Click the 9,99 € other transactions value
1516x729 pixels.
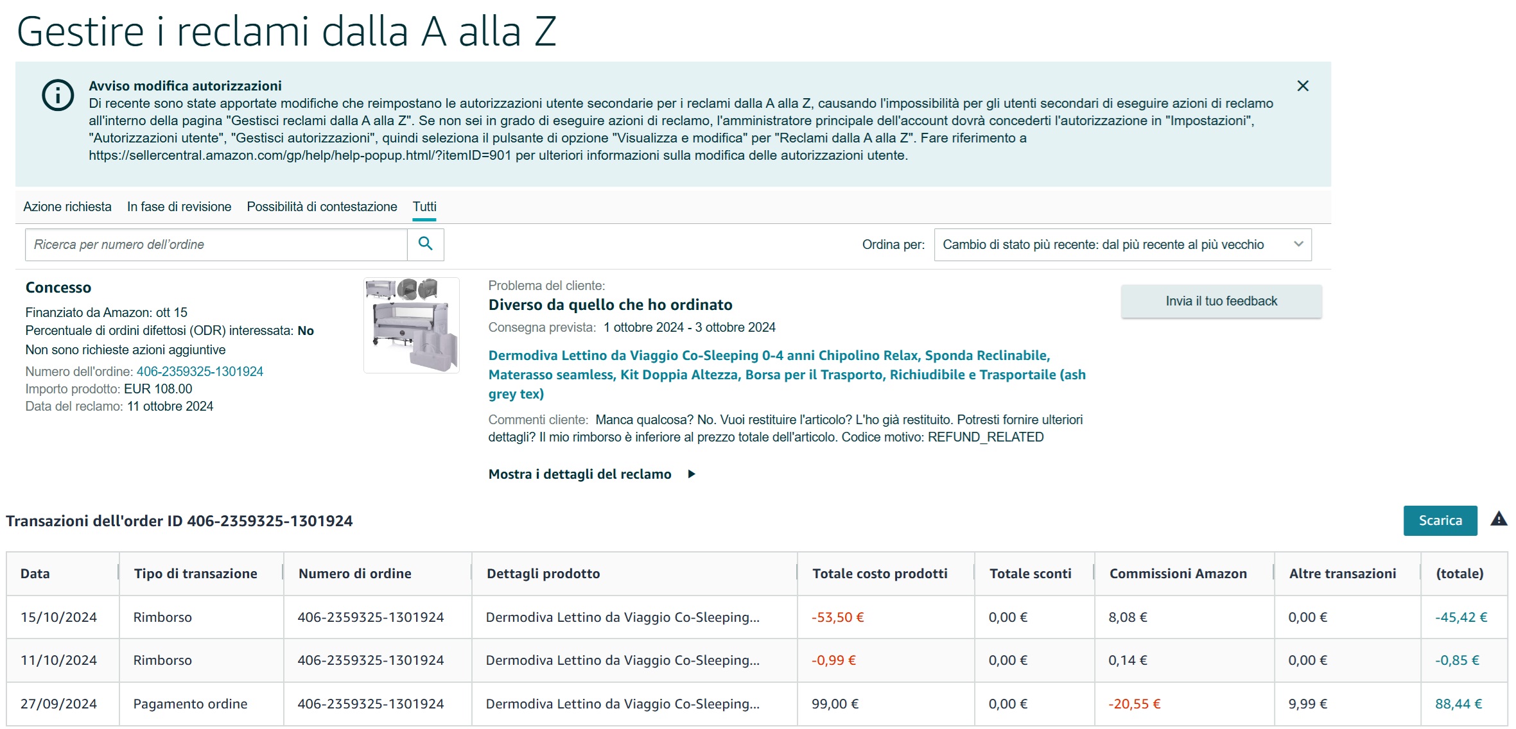[1307, 704]
